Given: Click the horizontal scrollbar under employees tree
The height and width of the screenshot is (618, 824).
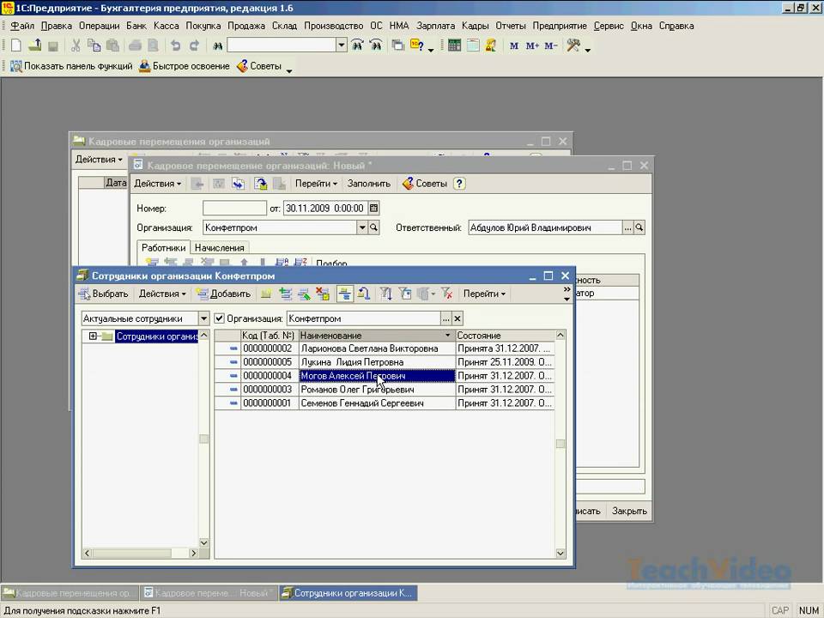Looking at the screenshot, I should pyautogui.click(x=140, y=553).
